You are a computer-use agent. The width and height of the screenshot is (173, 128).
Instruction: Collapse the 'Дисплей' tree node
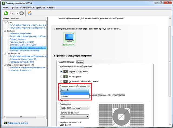tap(5, 31)
